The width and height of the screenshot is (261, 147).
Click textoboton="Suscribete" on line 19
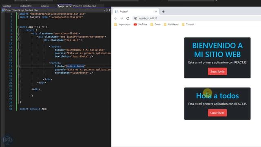point(72,73)
